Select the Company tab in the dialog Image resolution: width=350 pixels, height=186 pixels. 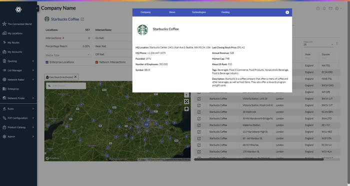[145, 12]
